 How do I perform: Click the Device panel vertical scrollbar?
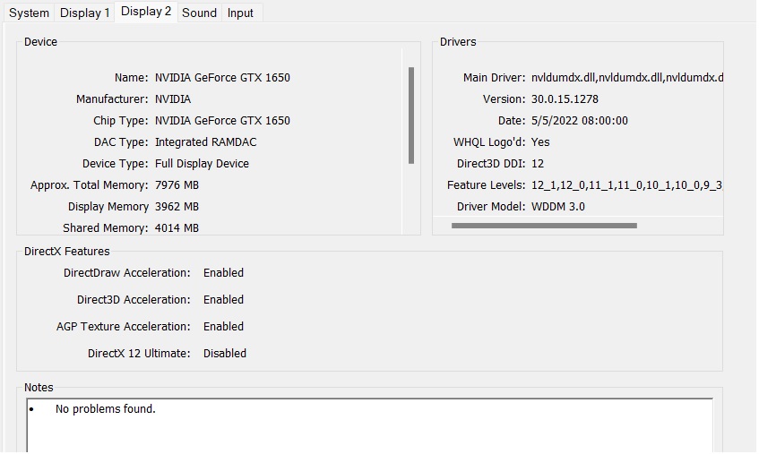pos(411,116)
